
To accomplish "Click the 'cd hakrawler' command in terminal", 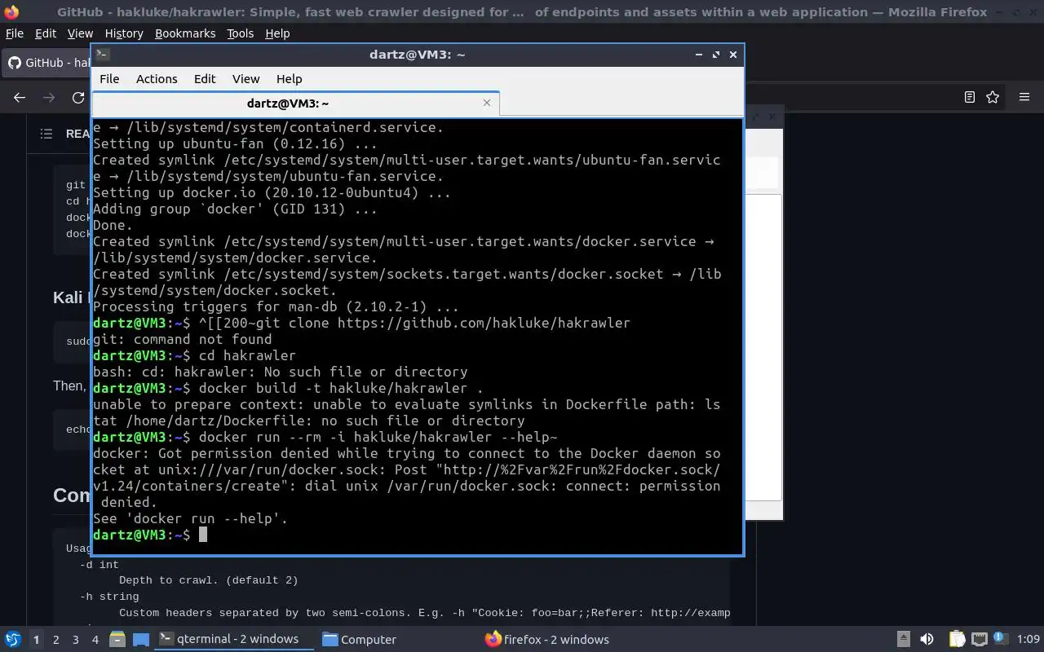I will 247,355.
